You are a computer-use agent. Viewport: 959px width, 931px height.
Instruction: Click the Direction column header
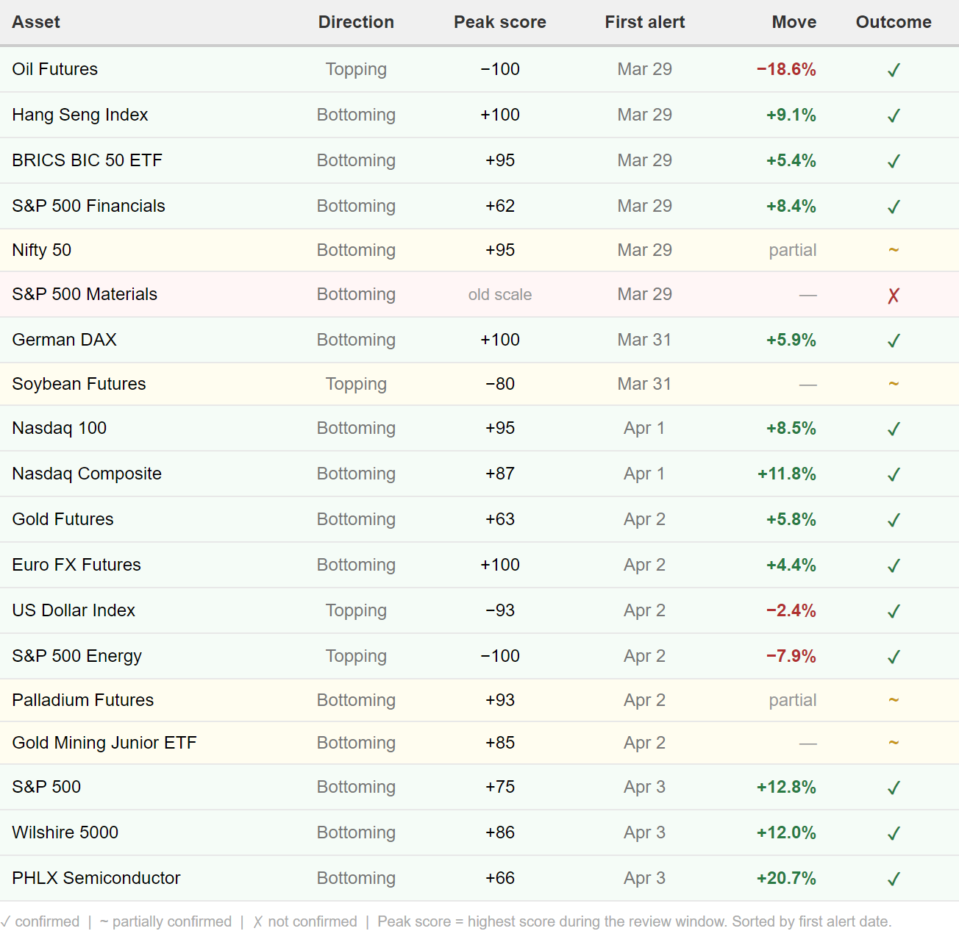click(356, 22)
